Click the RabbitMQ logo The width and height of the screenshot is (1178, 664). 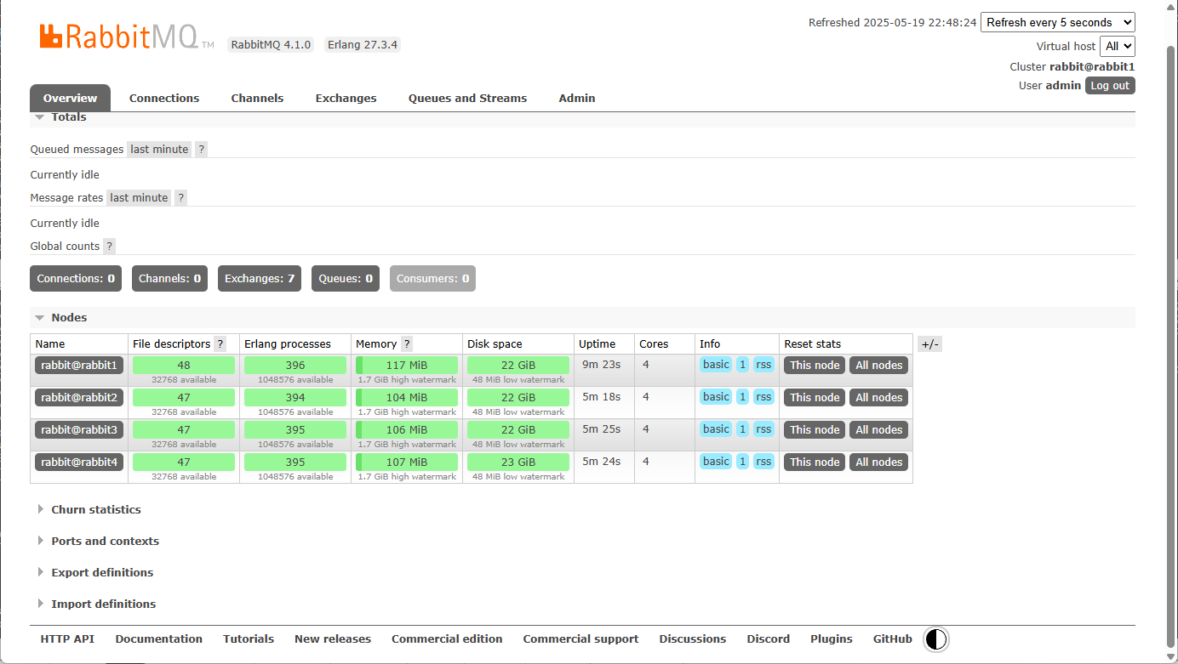126,37
